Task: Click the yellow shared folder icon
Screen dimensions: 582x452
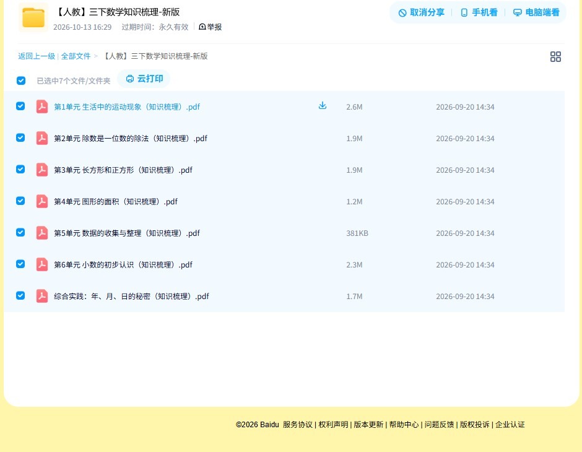Action: click(x=33, y=17)
